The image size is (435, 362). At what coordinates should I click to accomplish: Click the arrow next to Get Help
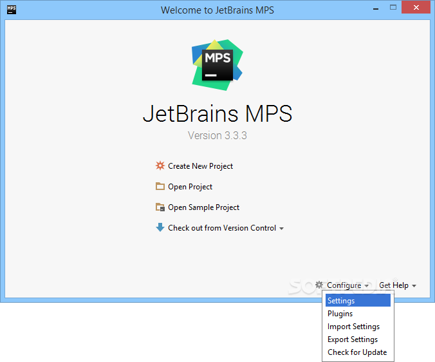point(414,285)
